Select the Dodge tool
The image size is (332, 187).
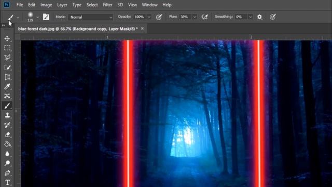pos(7,163)
